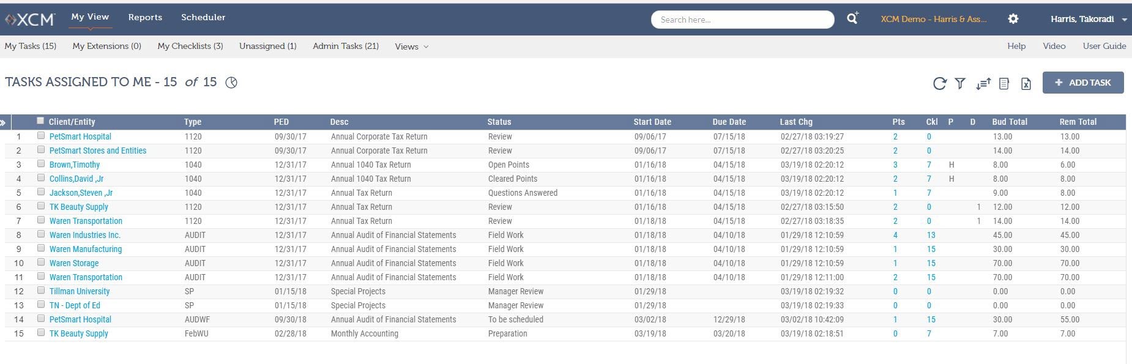Sort by the Start Date column header

tap(652, 122)
